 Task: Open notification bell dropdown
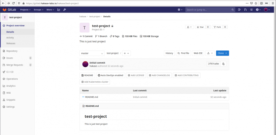[190, 27]
